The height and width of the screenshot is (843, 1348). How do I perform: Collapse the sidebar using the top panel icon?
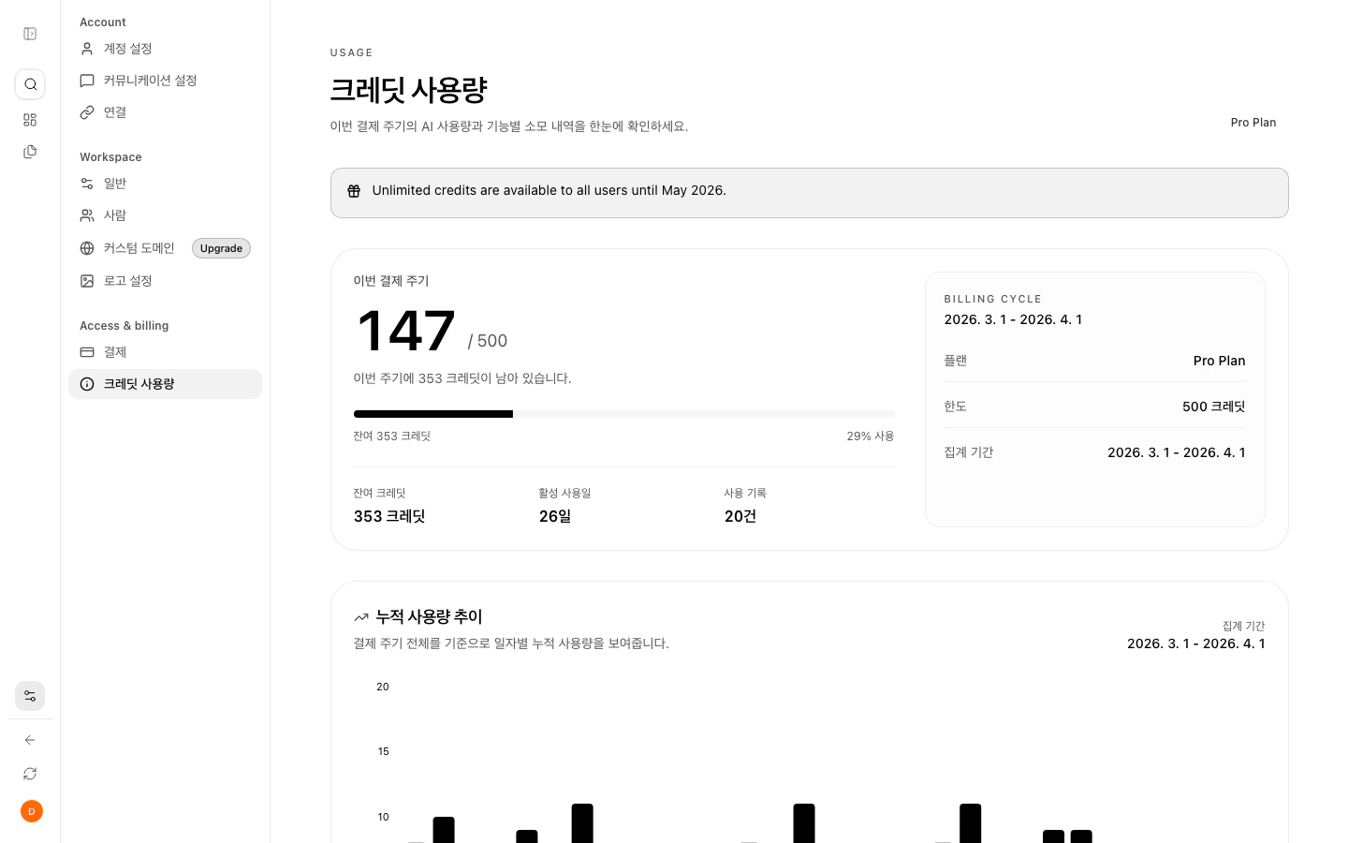(x=30, y=34)
